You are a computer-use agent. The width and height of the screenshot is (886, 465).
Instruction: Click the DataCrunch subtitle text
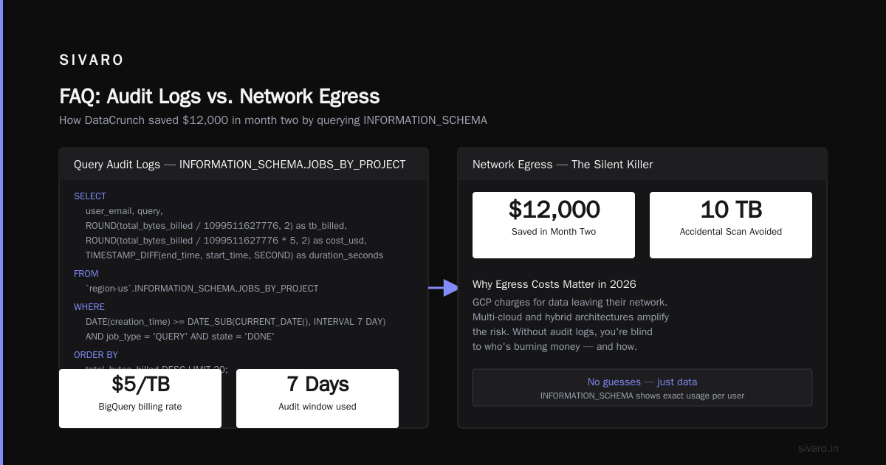[x=273, y=120]
